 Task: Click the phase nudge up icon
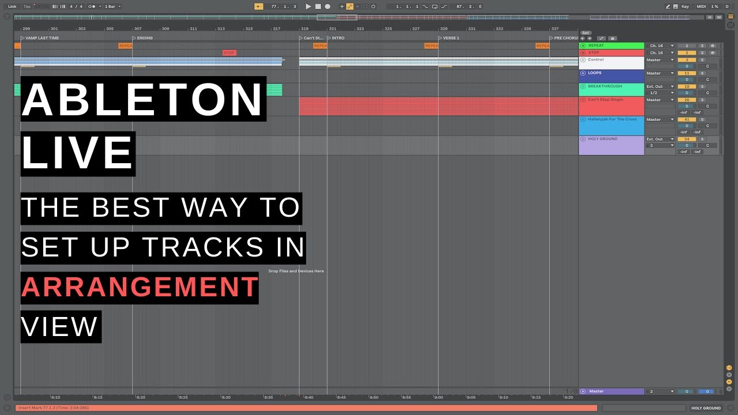(62, 6)
